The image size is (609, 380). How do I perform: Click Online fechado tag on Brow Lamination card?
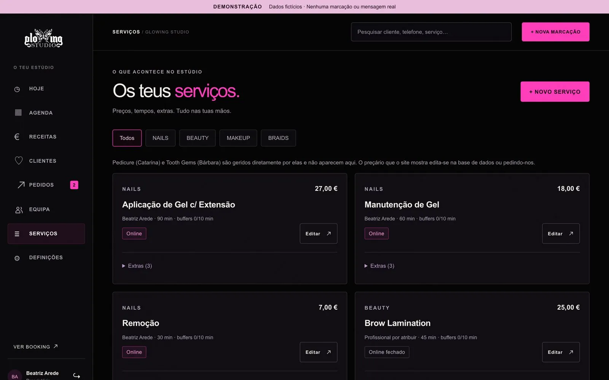pyautogui.click(x=387, y=352)
